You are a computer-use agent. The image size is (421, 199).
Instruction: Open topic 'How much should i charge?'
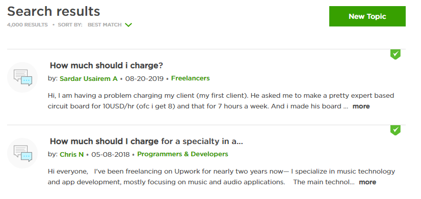pos(107,66)
